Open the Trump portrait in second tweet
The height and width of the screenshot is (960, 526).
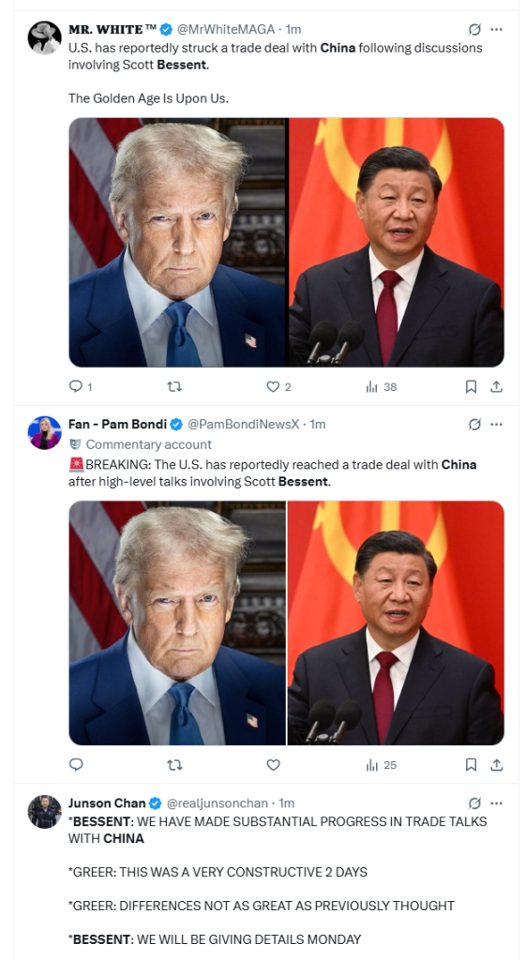(177, 622)
